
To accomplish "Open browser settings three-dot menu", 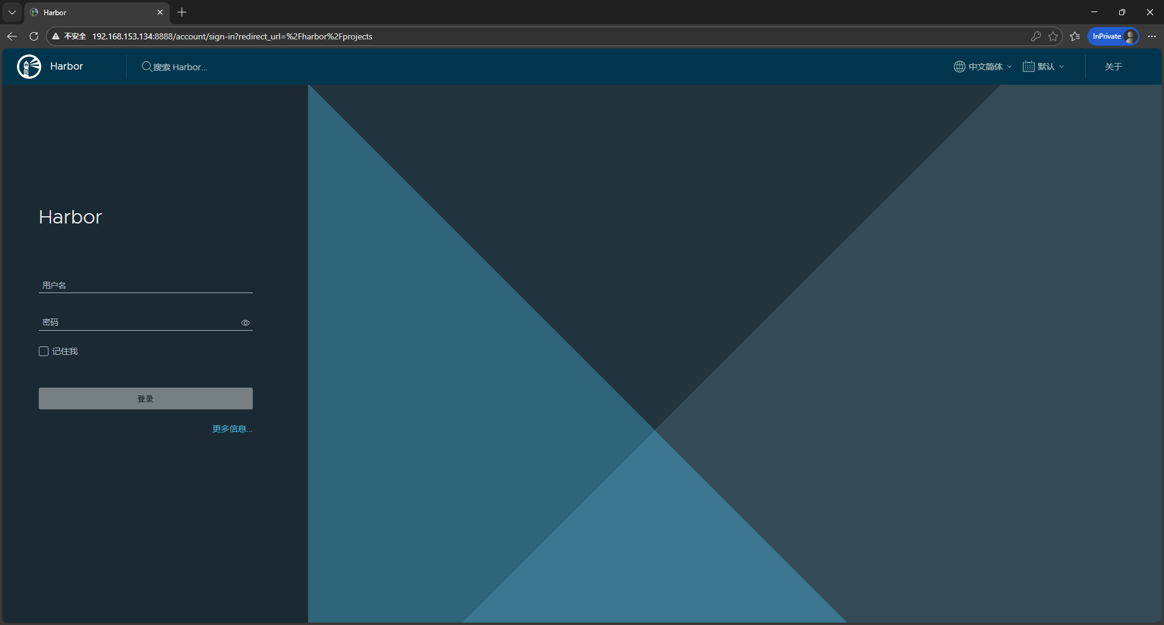I will 1152,36.
